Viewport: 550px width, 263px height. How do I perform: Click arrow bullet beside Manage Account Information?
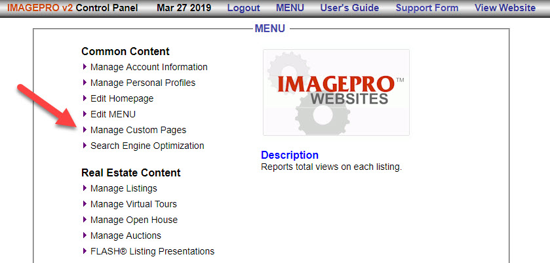pos(85,66)
